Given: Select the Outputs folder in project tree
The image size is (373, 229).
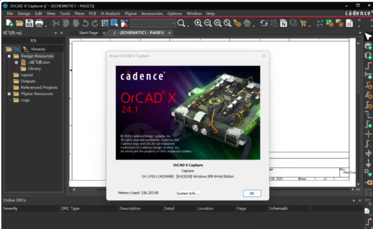Looking at the screenshot, I should 28,81.
